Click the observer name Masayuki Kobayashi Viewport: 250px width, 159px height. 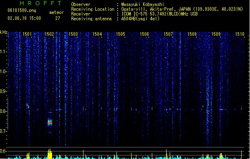(x=143, y=4)
